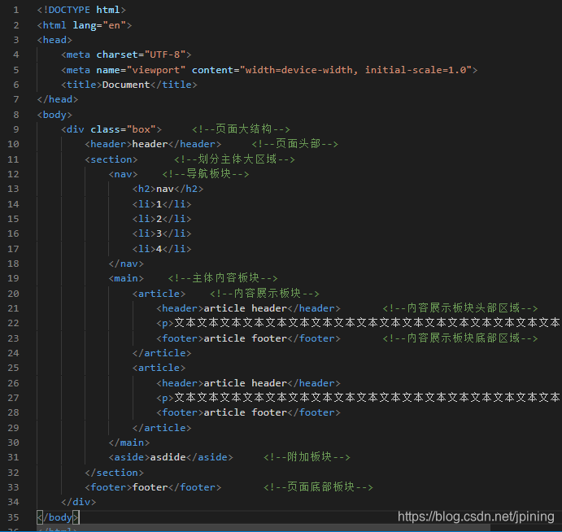Place cursor on the lang="en" attribute

click(x=99, y=25)
